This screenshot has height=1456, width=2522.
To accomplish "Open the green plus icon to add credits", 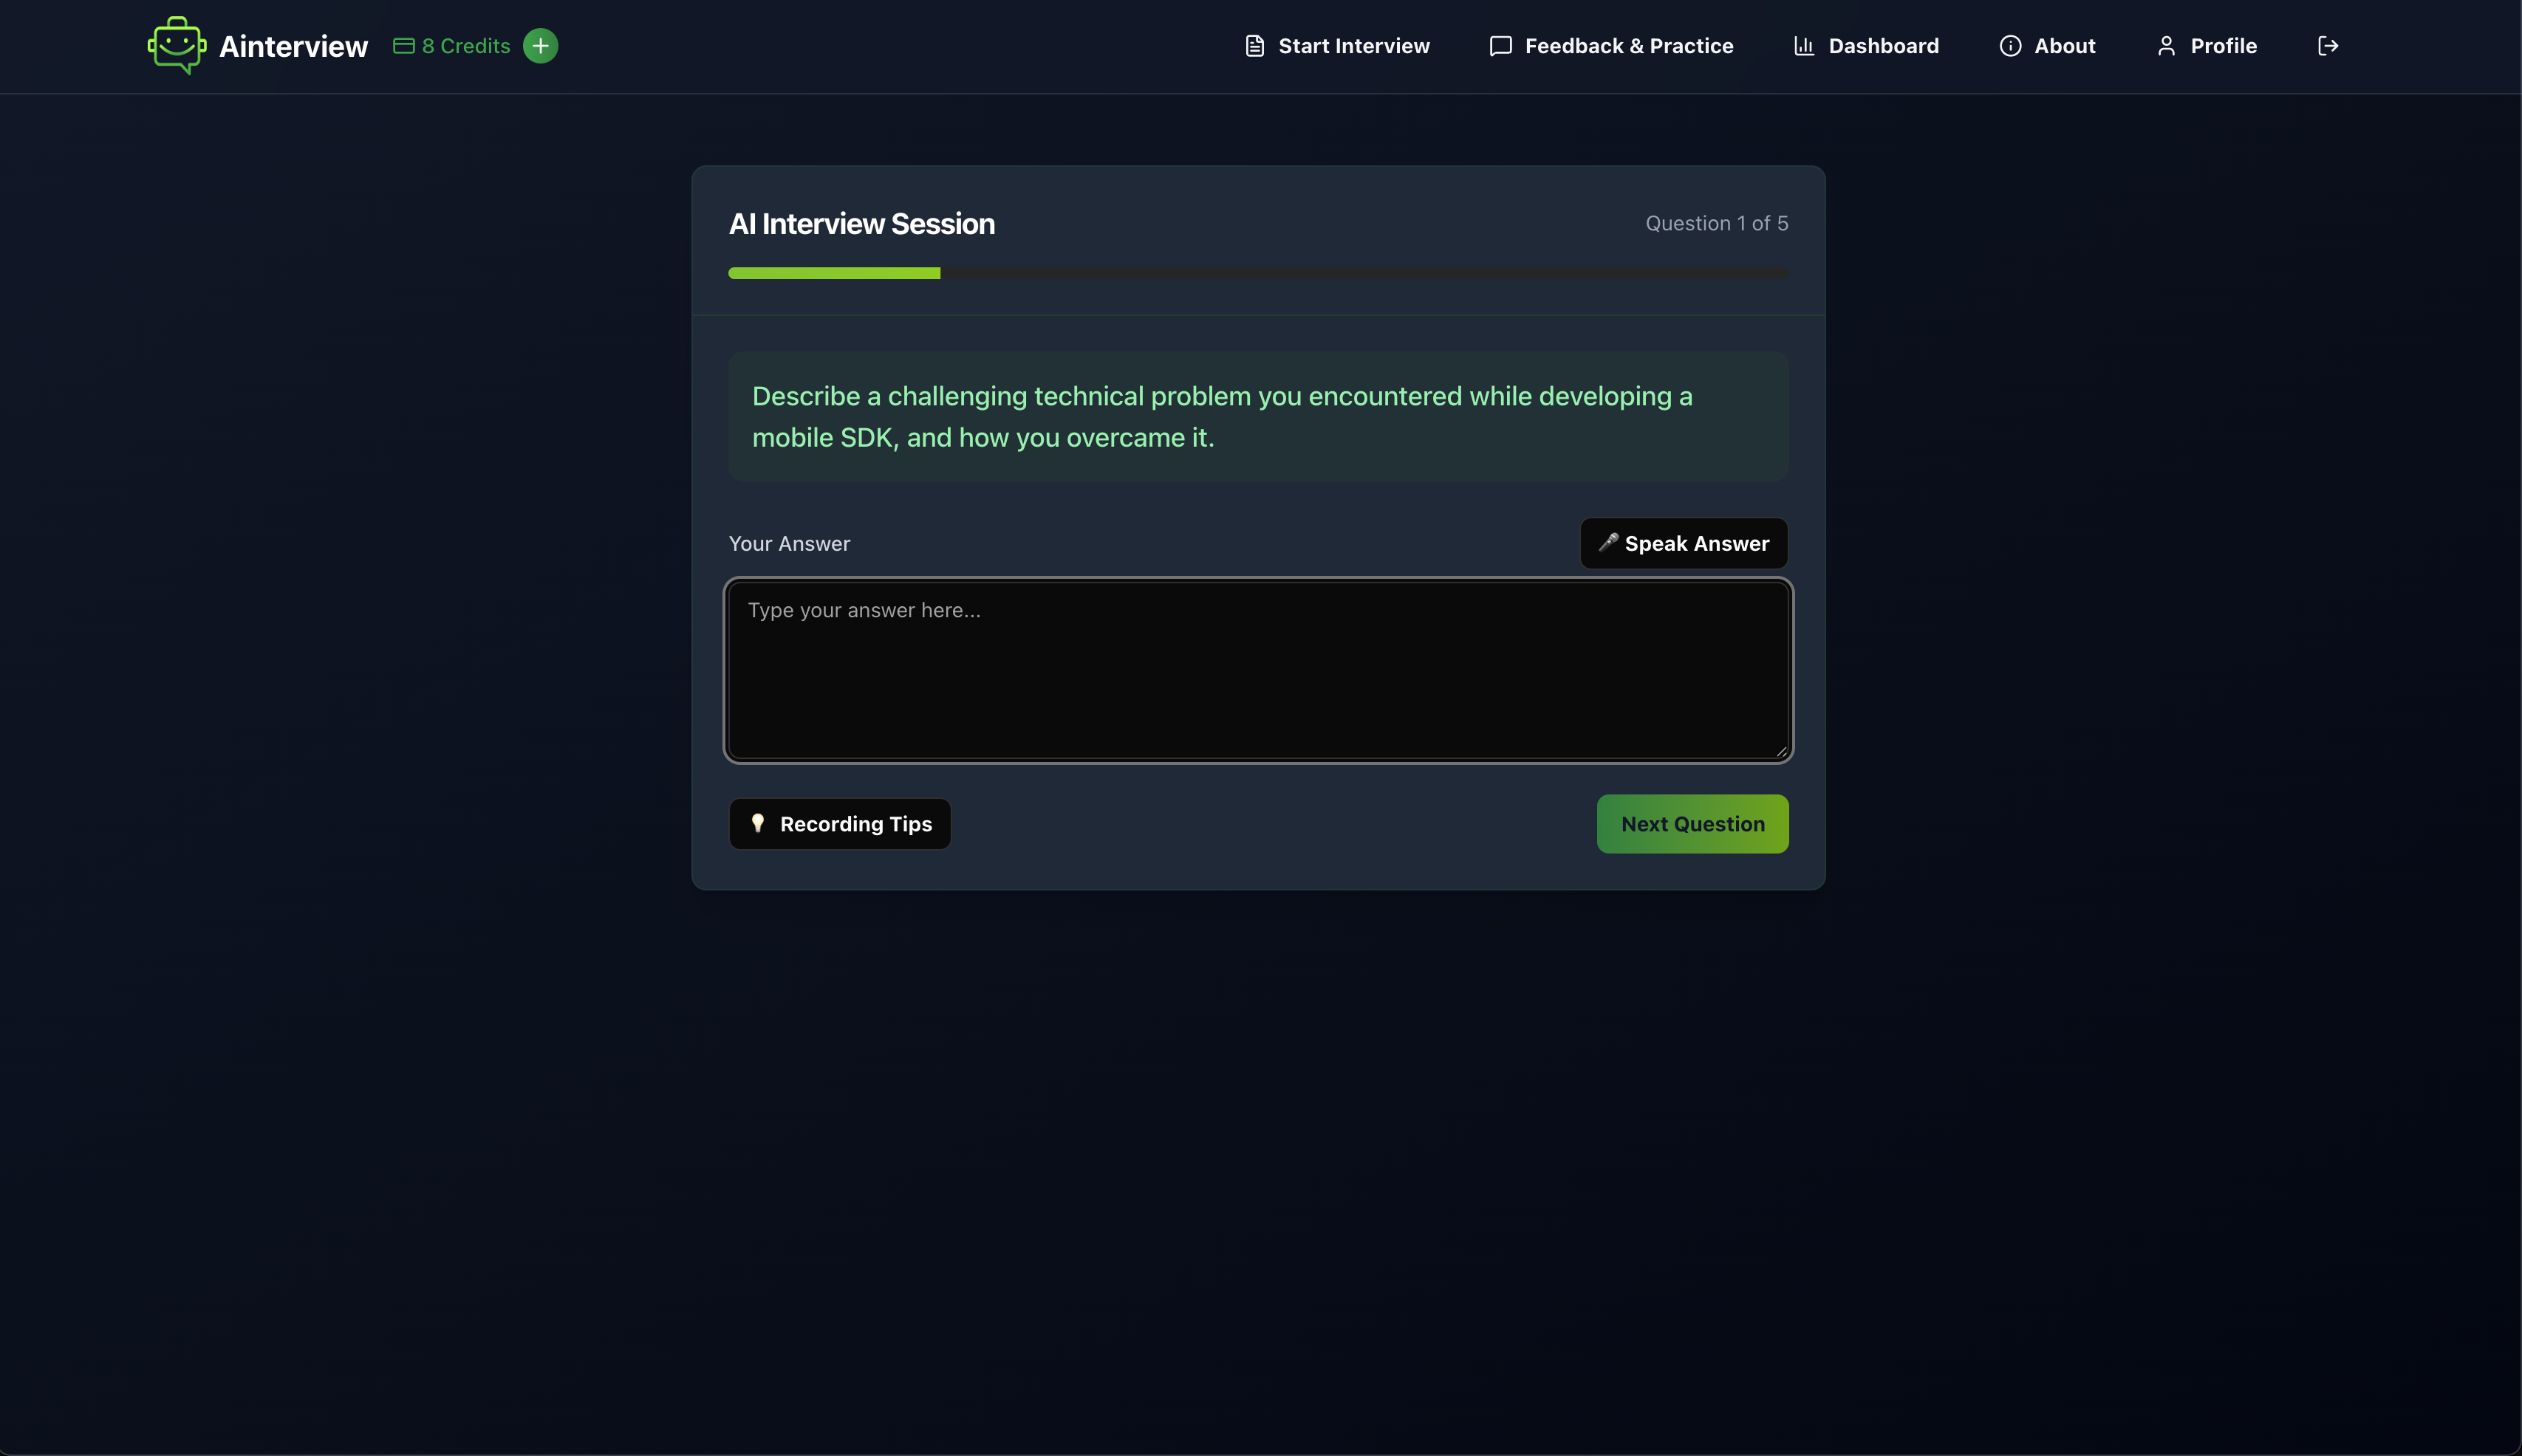I will (x=539, y=45).
